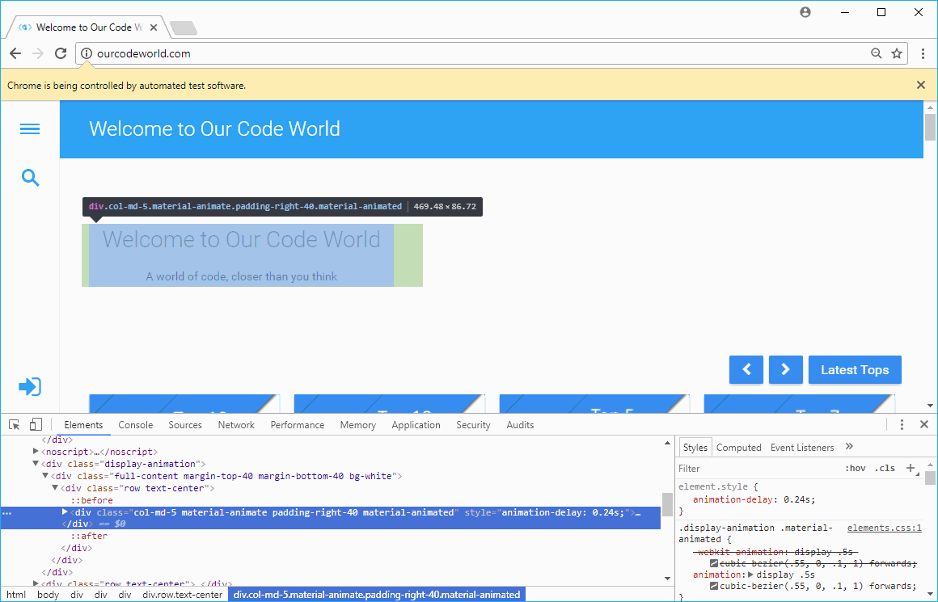Go forward with browser arrow
The width and height of the screenshot is (938, 602).
(x=38, y=53)
